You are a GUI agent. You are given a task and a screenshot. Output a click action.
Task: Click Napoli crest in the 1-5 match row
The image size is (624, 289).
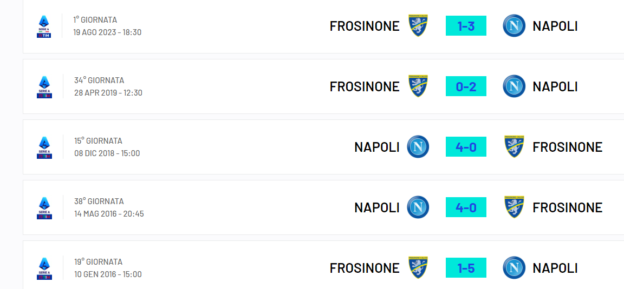(x=513, y=268)
